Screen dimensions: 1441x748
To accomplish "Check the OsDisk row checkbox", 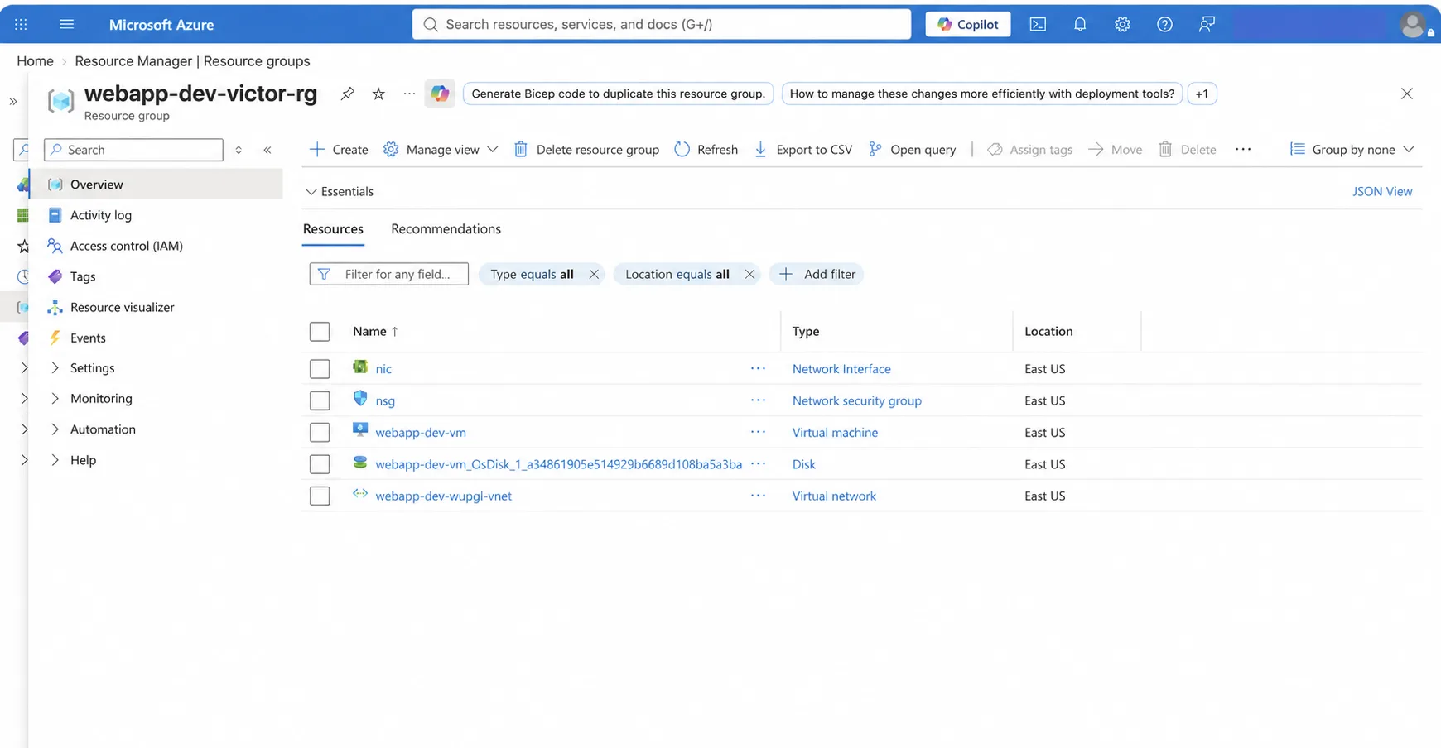I will pos(320,464).
